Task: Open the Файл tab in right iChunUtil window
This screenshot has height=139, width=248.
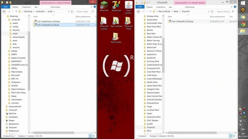Action: pos(140,7)
